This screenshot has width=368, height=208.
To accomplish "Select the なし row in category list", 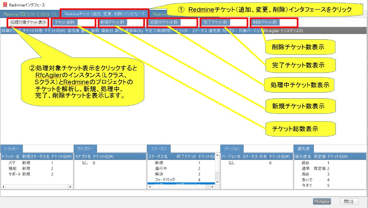I will point(110,163).
